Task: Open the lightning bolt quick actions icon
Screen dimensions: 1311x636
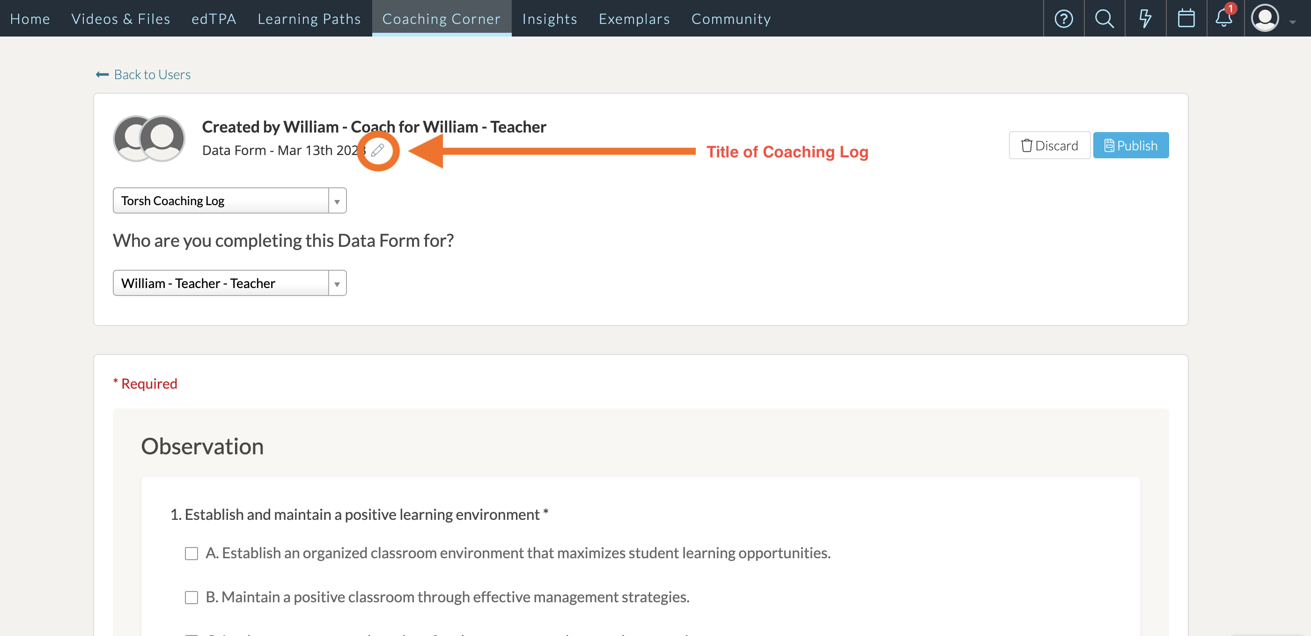Action: point(1145,19)
